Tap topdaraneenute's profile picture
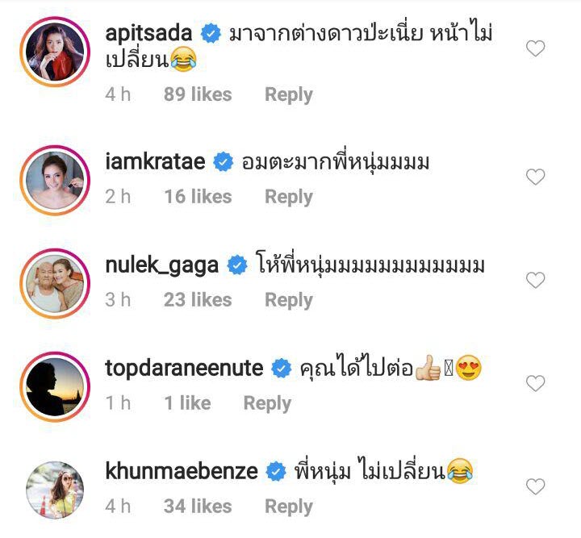581x538 pixels. (x=56, y=386)
